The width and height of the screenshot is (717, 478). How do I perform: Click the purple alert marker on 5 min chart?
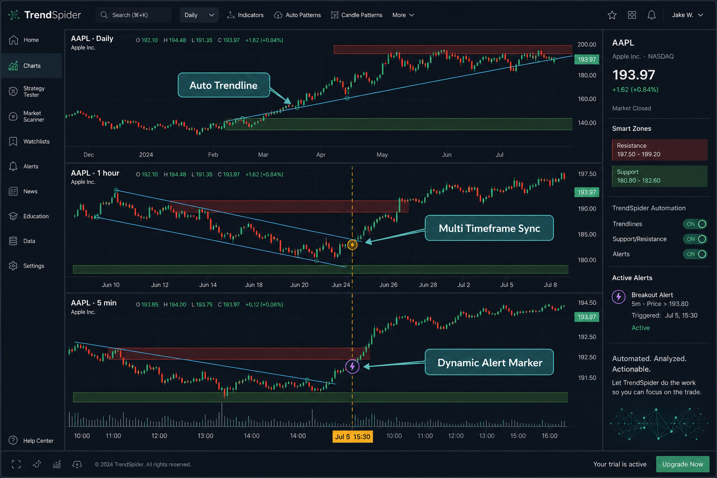click(352, 366)
